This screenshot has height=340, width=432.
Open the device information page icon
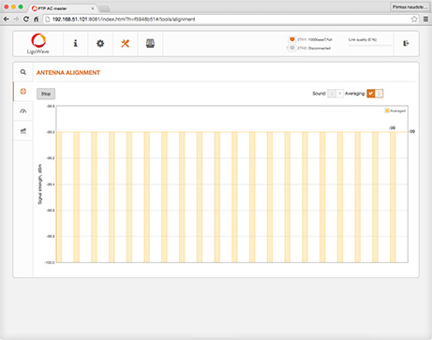pos(75,43)
